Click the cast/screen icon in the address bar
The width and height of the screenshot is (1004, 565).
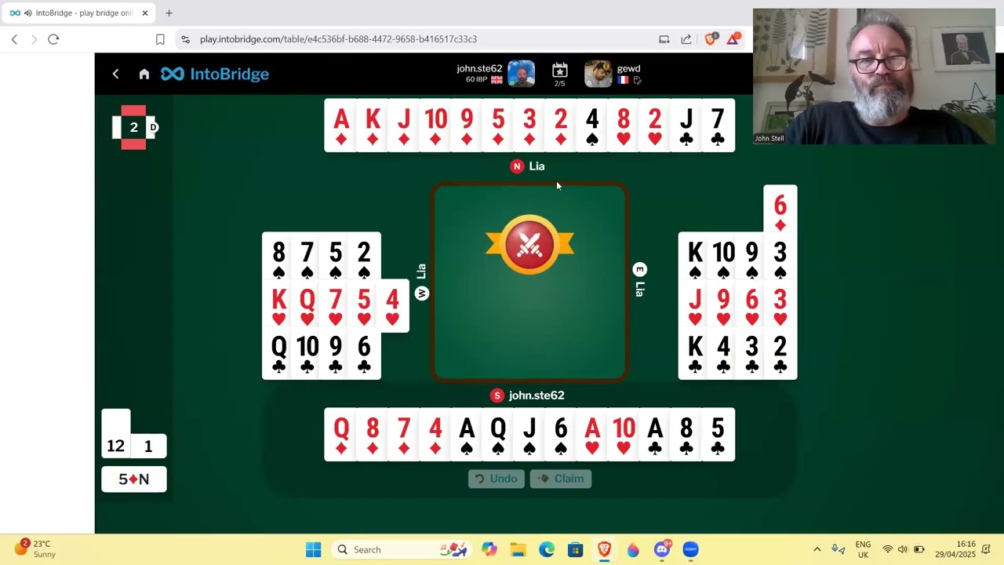(664, 39)
